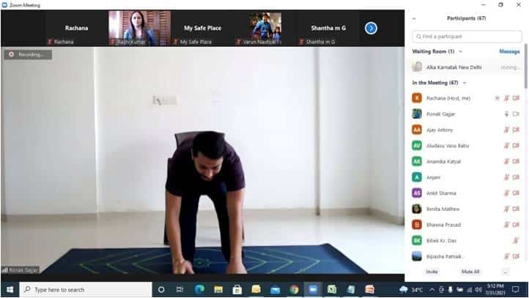Screen dimensions: 529x298
Task: Click the Find a participant search box
Action: 465,36
